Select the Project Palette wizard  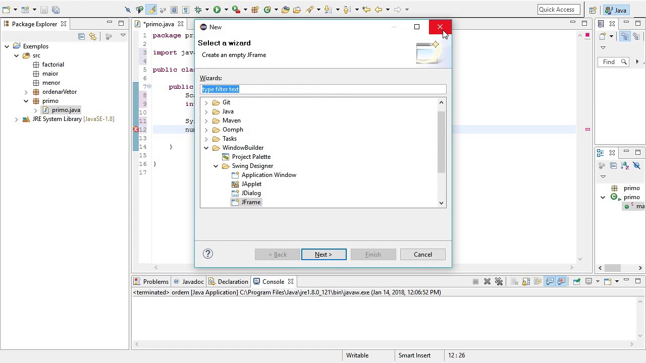click(x=251, y=157)
